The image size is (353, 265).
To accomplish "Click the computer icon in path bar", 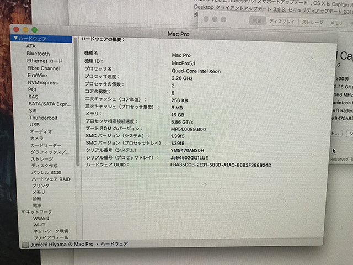I will coord(25,245).
